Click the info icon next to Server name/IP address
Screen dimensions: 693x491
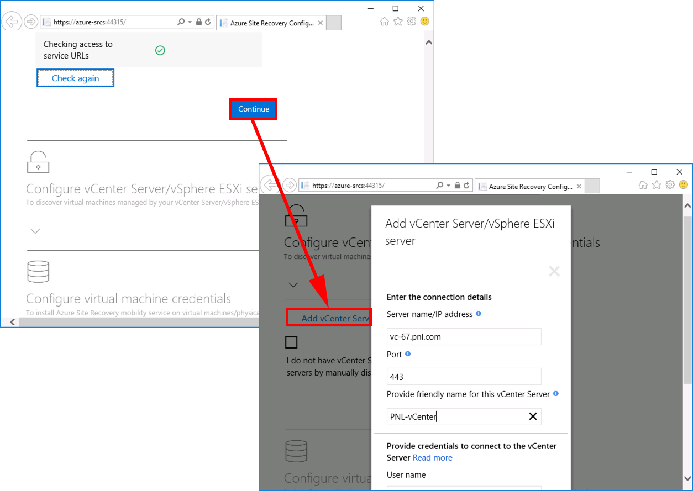[x=479, y=314]
